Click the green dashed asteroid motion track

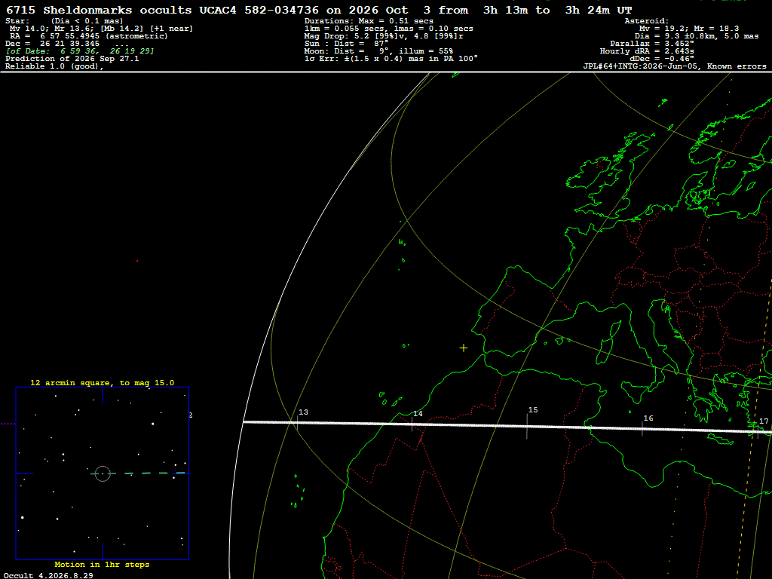click(139, 473)
